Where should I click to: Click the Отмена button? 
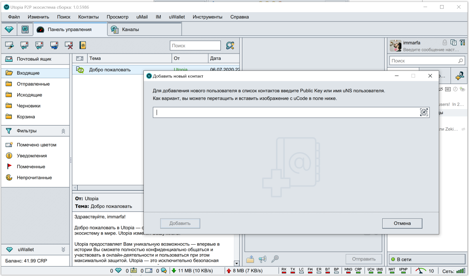click(x=402, y=223)
